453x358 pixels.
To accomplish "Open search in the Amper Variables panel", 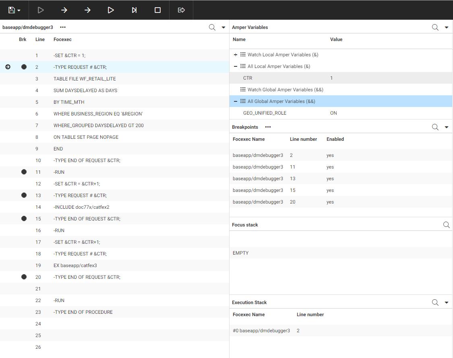I will click(x=435, y=27).
